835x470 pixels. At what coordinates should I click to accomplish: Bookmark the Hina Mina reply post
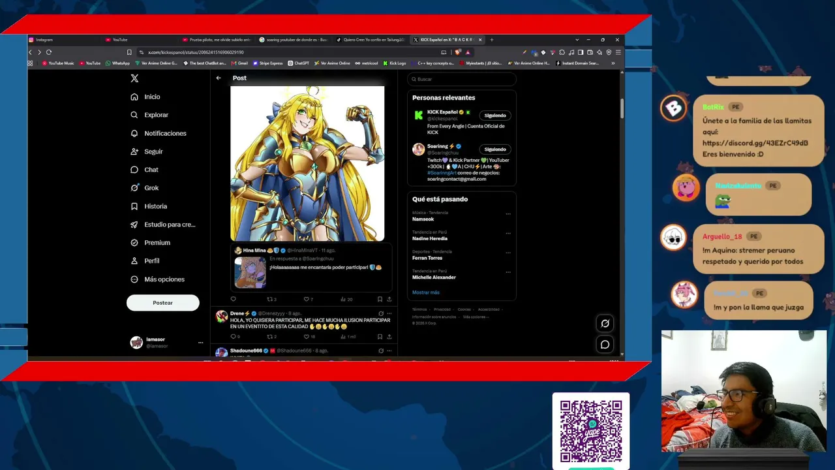(380, 300)
